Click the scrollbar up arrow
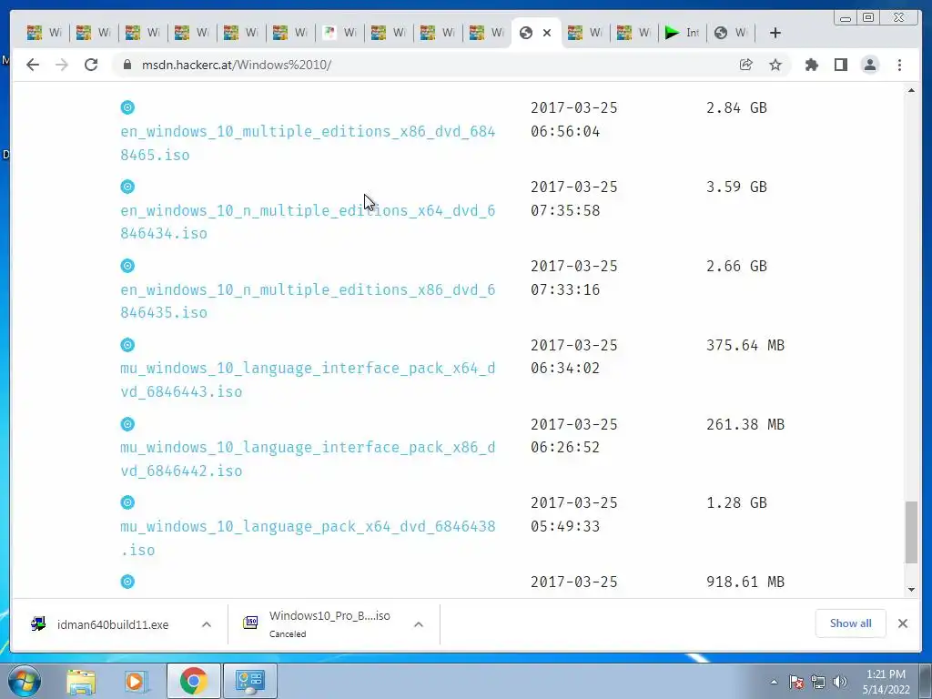 911,90
